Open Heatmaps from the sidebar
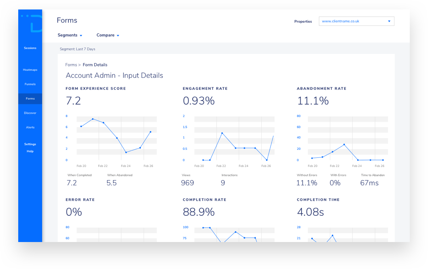The image size is (428, 269). [x=30, y=70]
